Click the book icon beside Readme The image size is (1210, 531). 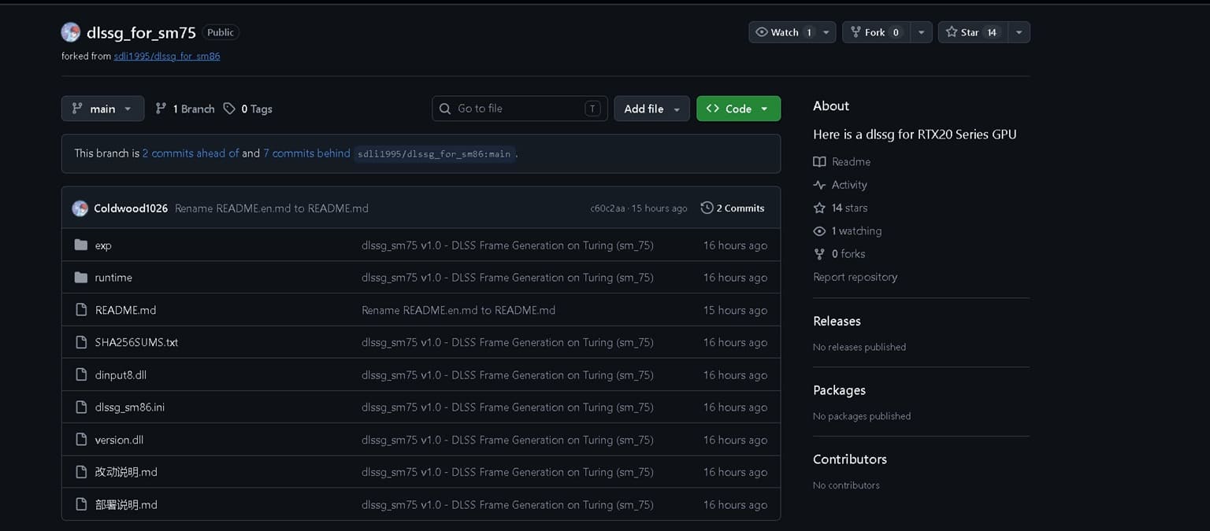[819, 161]
